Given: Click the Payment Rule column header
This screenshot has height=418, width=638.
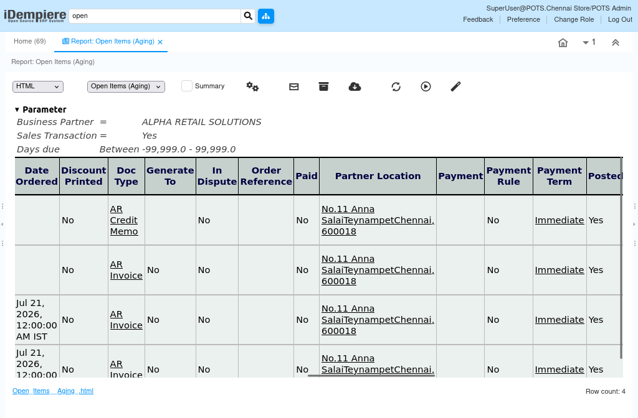Looking at the screenshot, I should (x=508, y=176).
